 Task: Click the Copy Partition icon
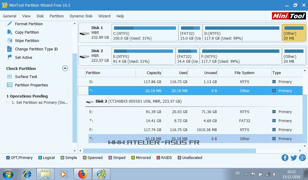(x=9, y=32)
